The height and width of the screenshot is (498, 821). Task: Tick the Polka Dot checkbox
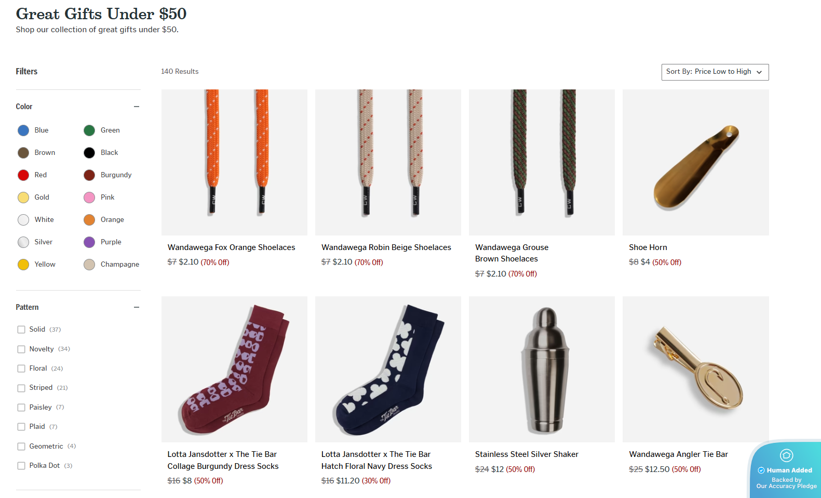point(21,466)
